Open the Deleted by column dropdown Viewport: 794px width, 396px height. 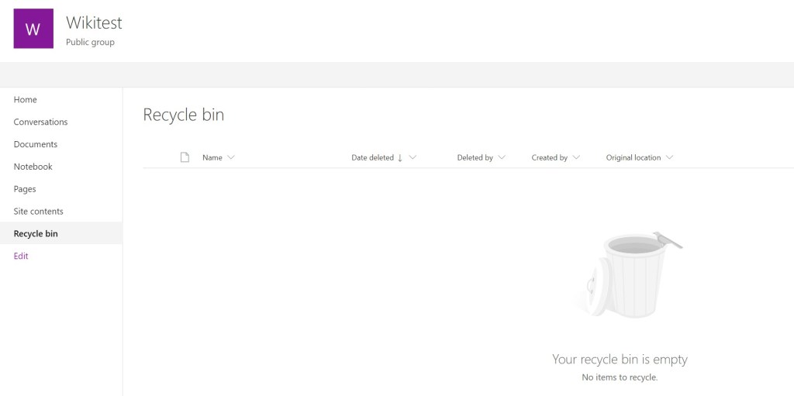(502, 158)
